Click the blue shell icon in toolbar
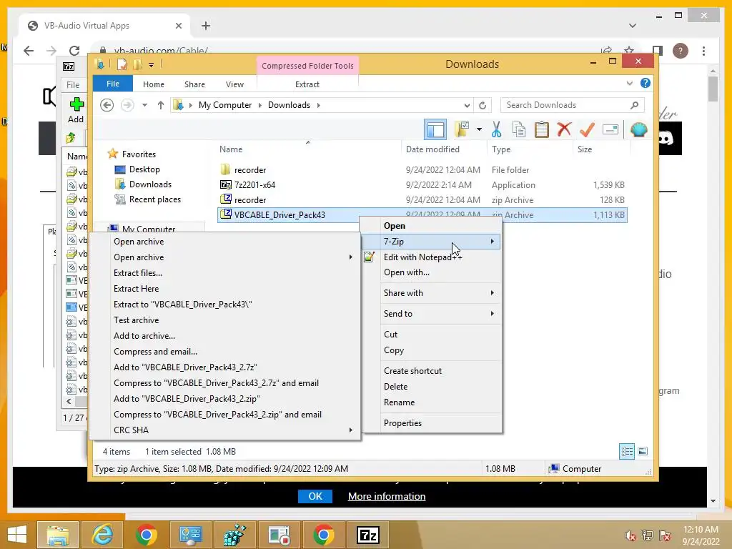This screenshot has width=732, height=549. coord(638,129)
